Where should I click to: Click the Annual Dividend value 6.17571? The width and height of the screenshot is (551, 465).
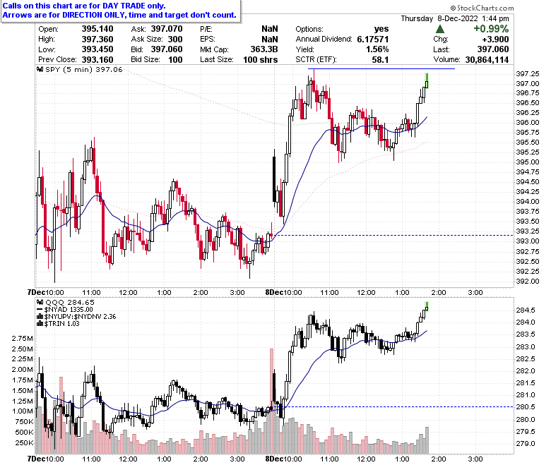(x=373, y=39)
